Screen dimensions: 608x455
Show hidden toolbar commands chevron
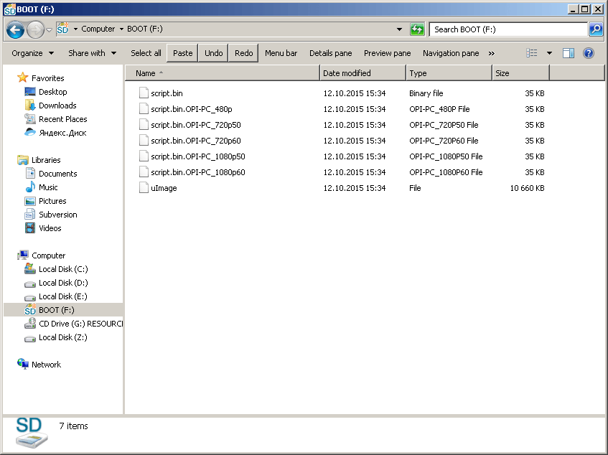(x=491, y=53)
